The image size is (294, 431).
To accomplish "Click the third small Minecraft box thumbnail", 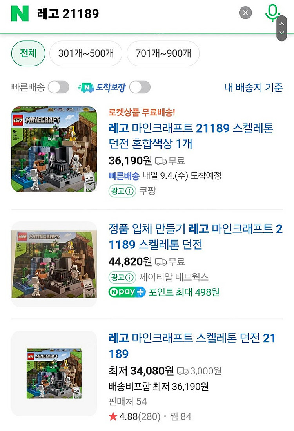I will tap(54, 373).
